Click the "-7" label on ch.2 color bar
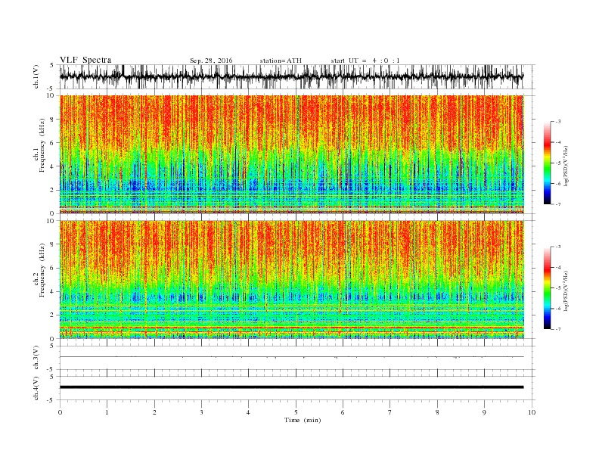The width and height of the screenshot is (599, 463). (558, 329)
